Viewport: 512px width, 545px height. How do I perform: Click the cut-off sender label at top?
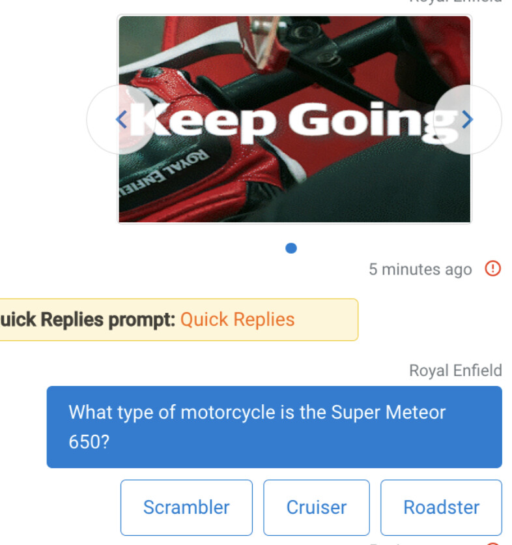coord(455,1)
